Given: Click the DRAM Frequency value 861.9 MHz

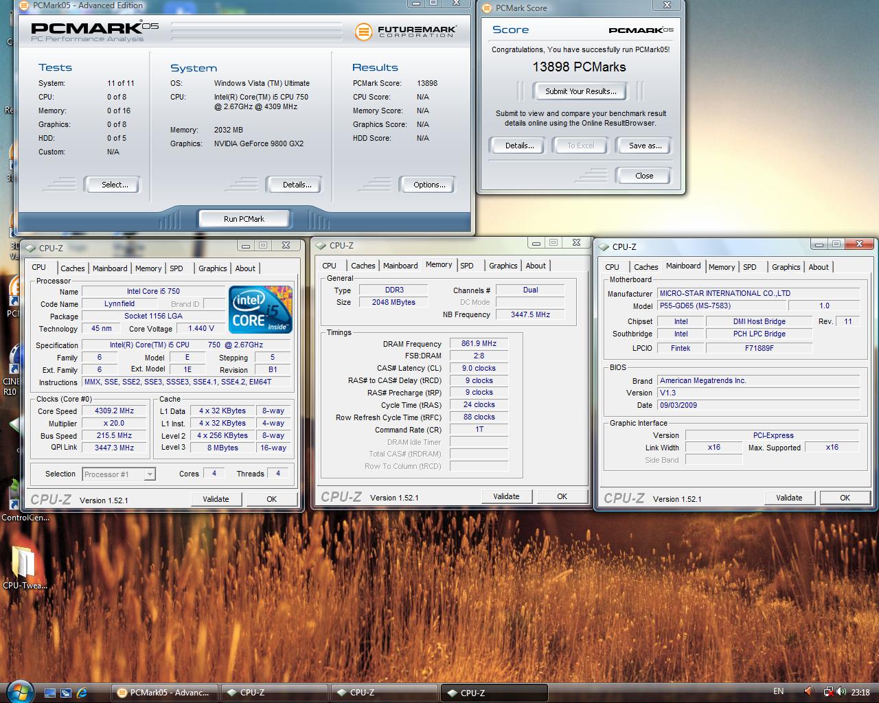Looking at the screenshot, I should point(479,344).
